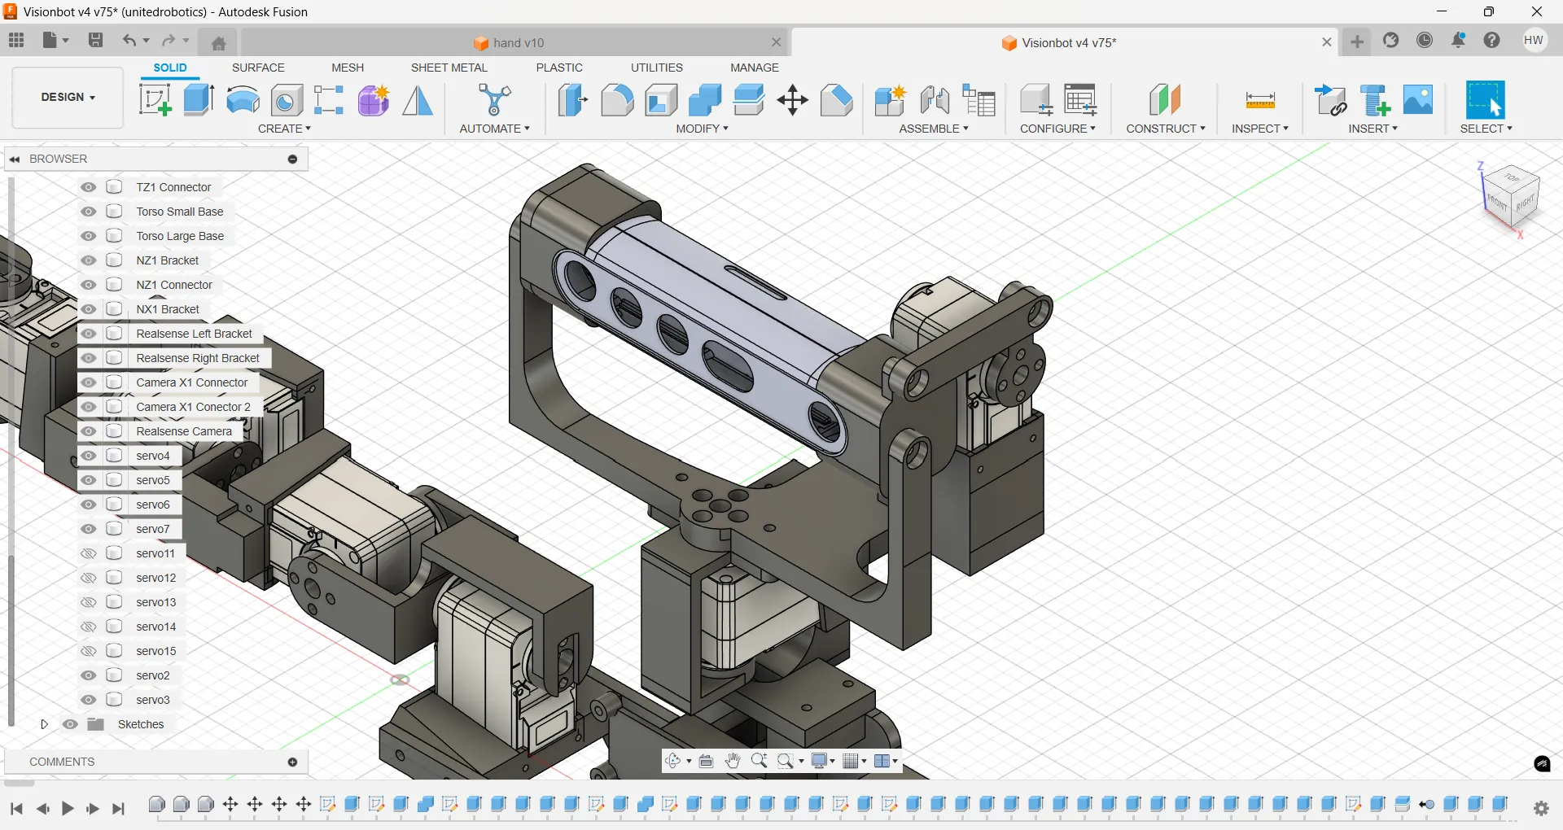Select the Extrude tool
Image resolution: width=1563 pixels, height=830 pixels.
199,101
